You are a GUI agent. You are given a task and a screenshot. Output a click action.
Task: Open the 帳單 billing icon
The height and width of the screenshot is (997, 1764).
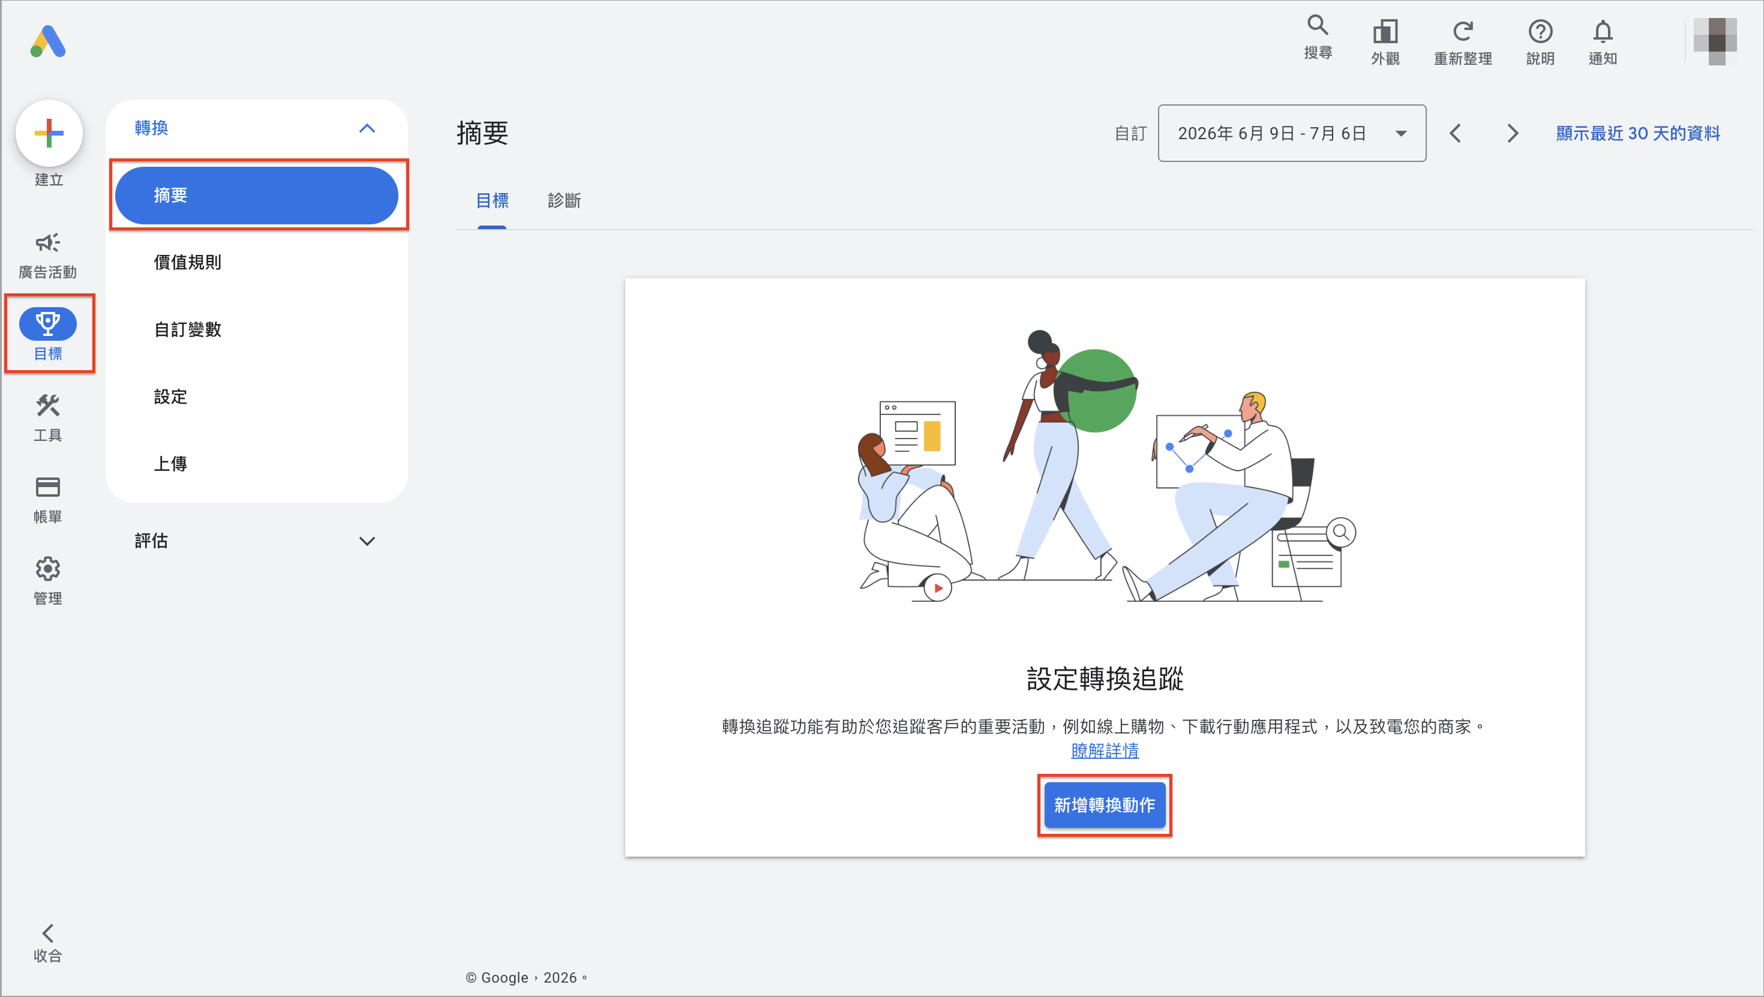(x=48, y=487)
